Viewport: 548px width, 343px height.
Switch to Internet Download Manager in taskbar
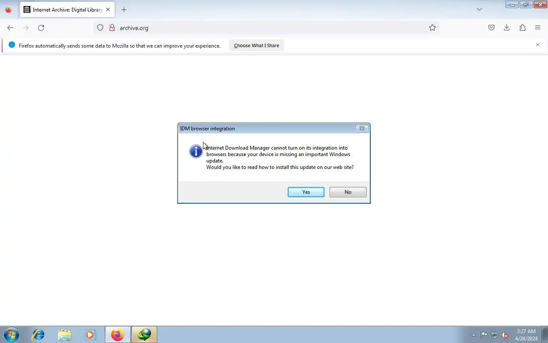(144, 334)
